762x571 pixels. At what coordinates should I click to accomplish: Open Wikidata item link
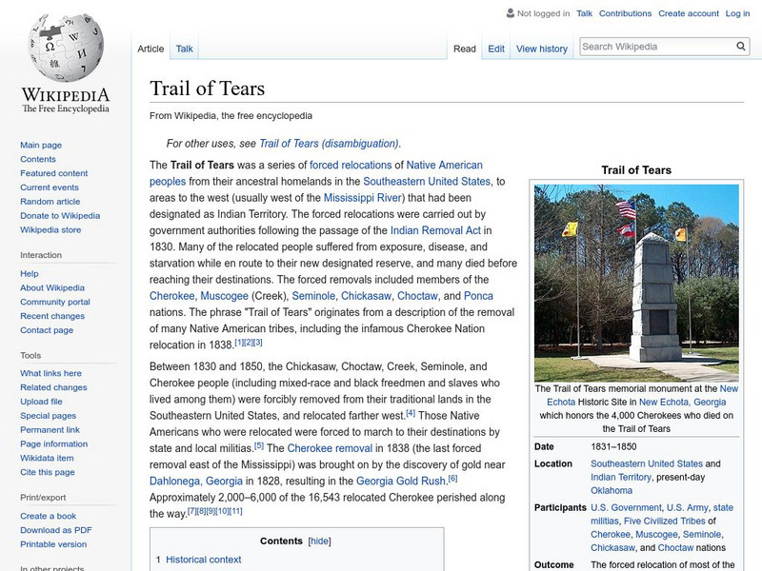[47, 458]
